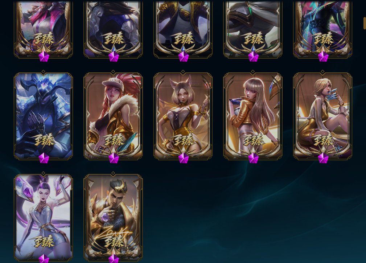Click the pink gem under the neon teal skin card
Viewport: 366px width, 263px height.
click(x=323, y=57)
